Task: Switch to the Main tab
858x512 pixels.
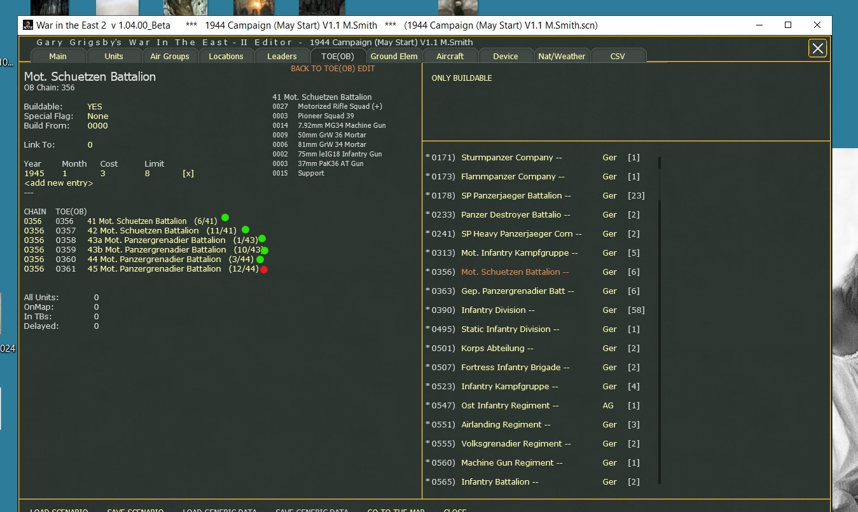Action: 58,56
